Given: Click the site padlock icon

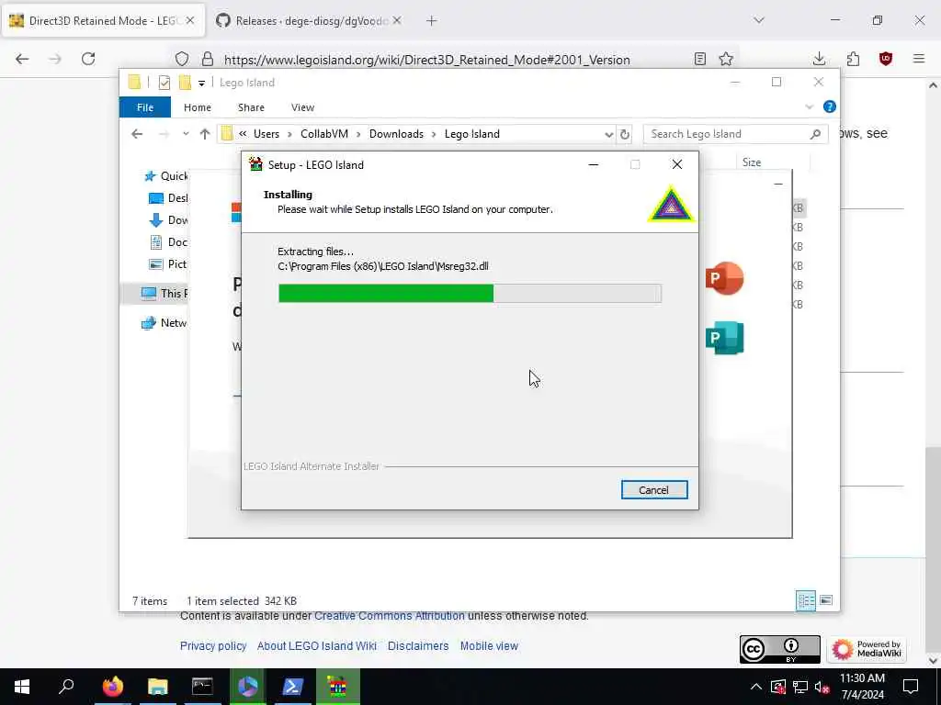Looking at the screenshot, I should tap(207, 59).
